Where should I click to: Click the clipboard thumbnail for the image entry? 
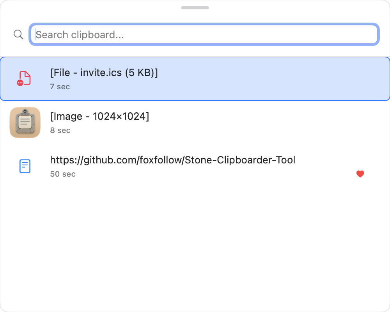coord(25,122)
